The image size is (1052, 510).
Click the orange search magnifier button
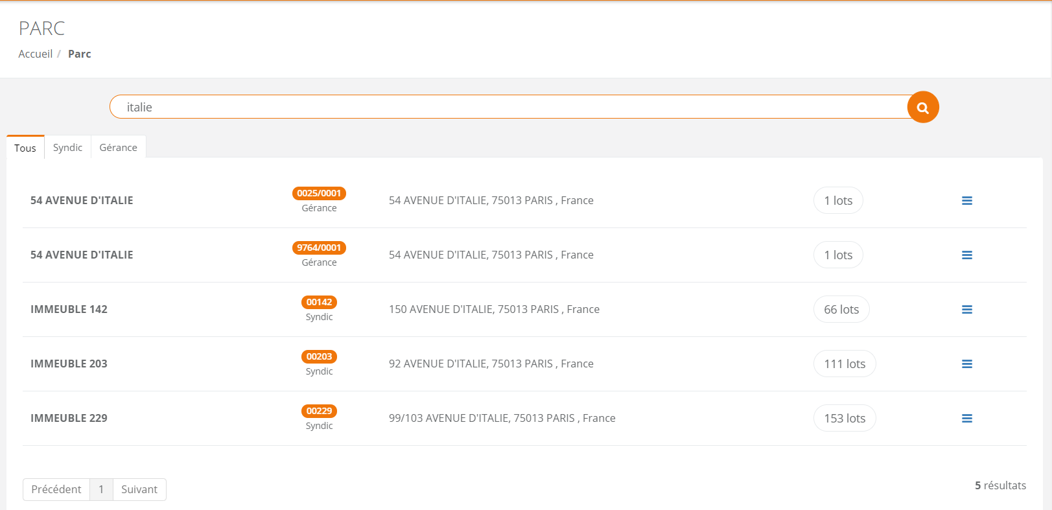923,107
